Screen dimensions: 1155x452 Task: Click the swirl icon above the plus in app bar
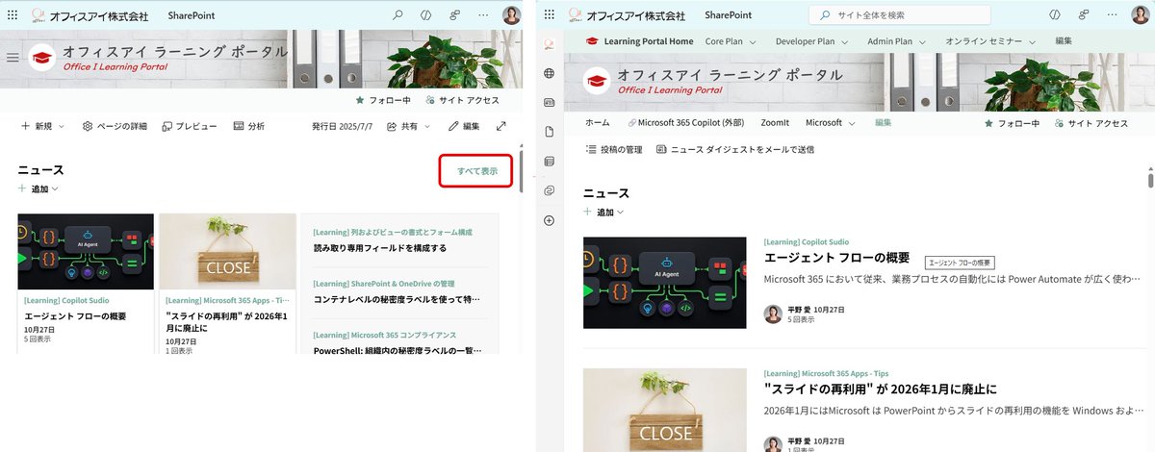click(x=550, y=190)
